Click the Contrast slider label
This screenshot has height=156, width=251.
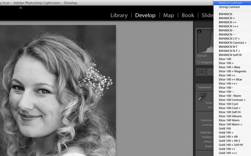207,125
